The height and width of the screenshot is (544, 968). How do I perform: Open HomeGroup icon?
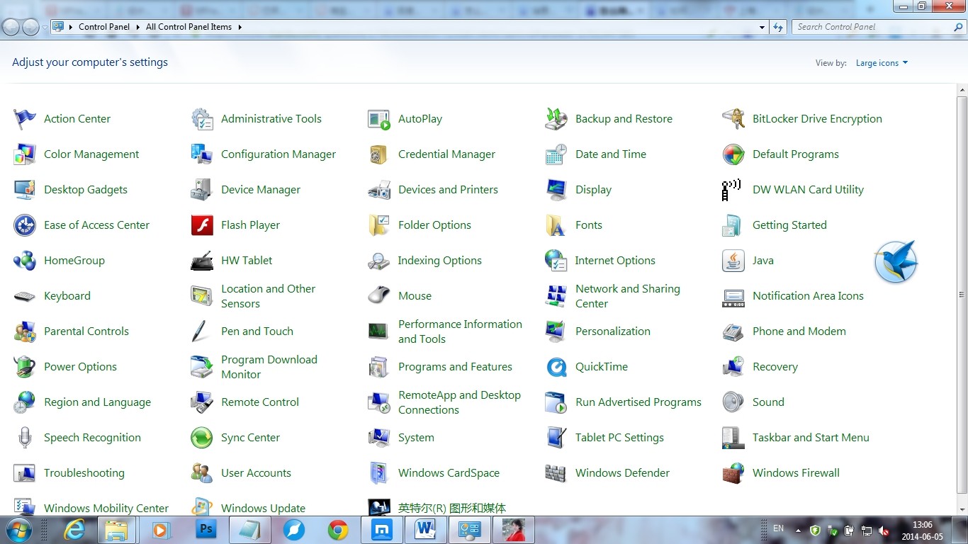tap(25, 261)
